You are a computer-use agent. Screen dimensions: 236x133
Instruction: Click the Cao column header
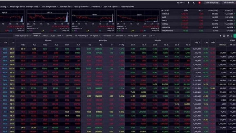[206, 43]
